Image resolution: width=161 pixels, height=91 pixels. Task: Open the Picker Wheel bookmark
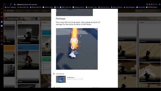(x=92, y=7)
